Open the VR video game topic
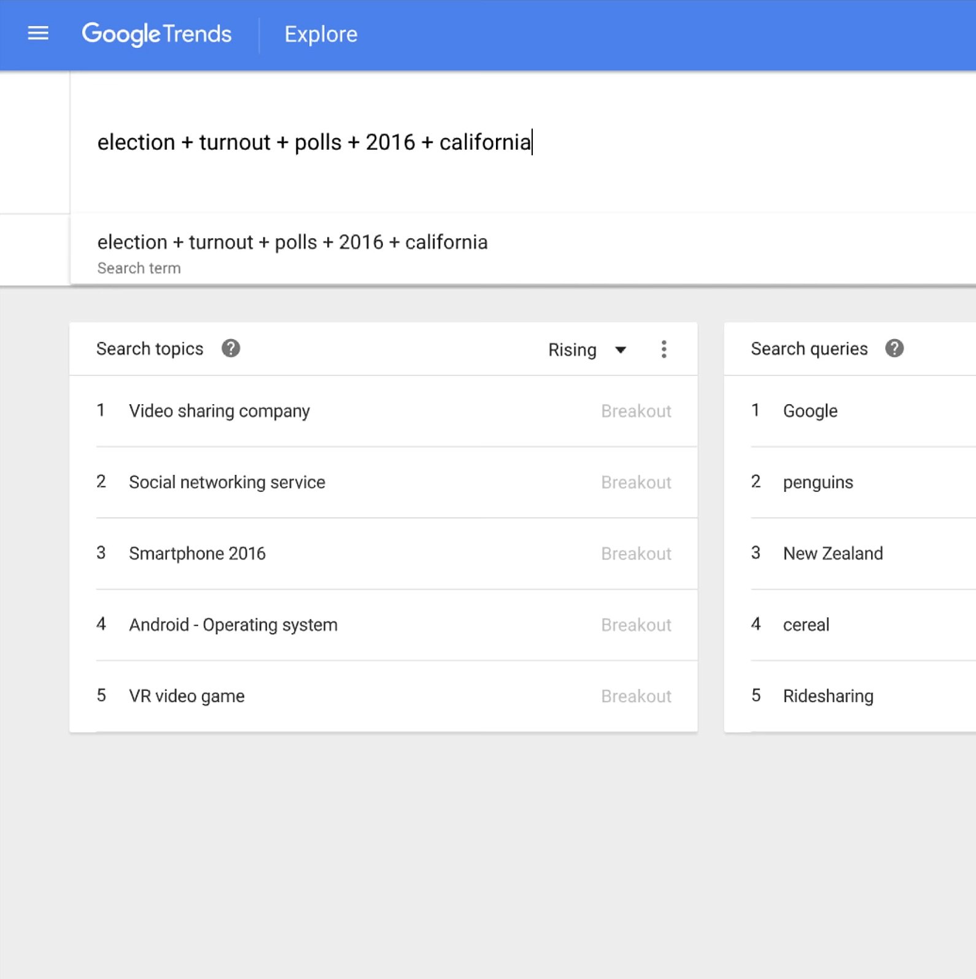The width and height of the screenshot is (976, 979). point(187,696)
